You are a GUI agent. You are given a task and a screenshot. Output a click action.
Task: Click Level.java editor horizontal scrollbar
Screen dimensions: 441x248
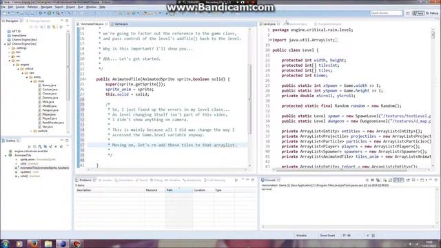pos(341,169)
